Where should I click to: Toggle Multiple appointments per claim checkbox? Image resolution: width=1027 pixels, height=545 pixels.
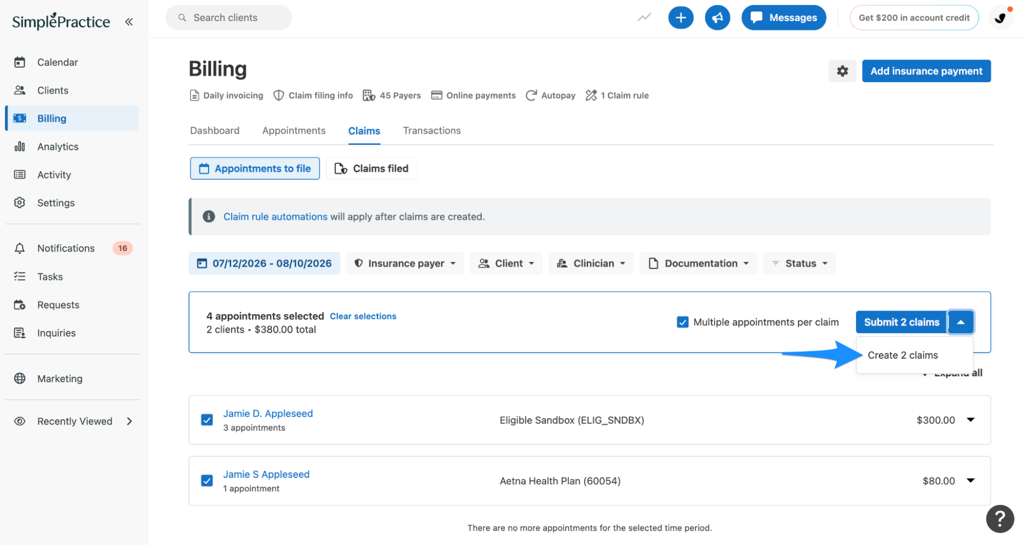click(x=682, y=322)
